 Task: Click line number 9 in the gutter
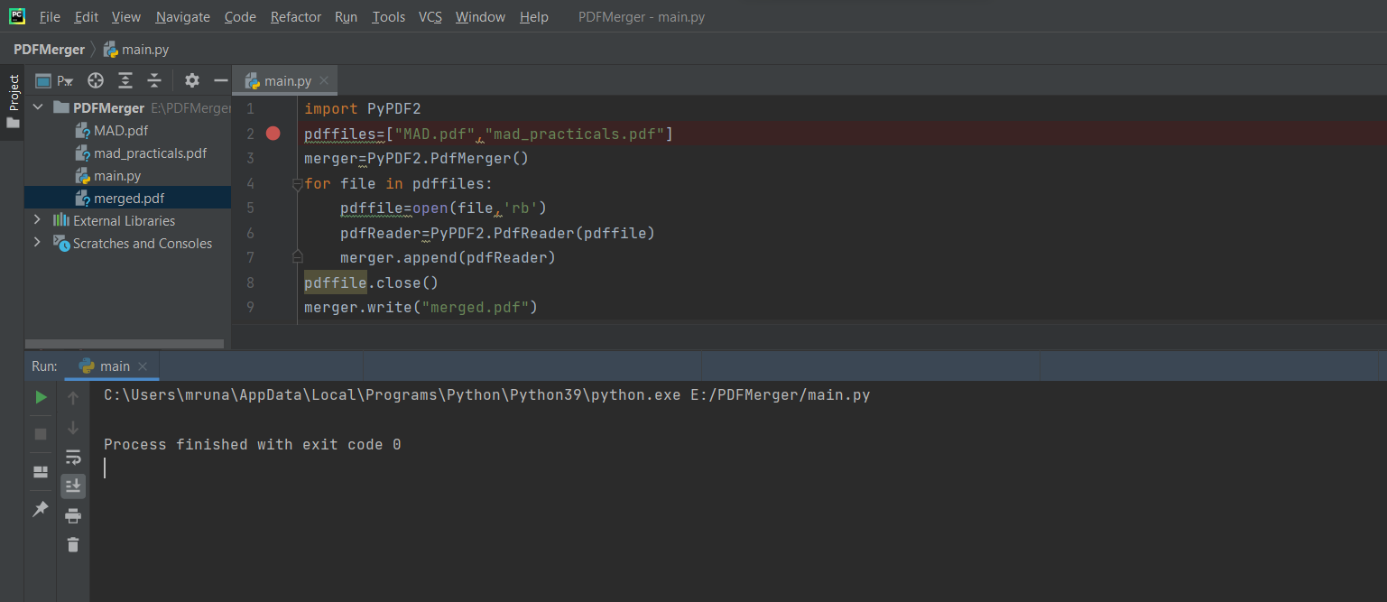(x=250, y=308)
